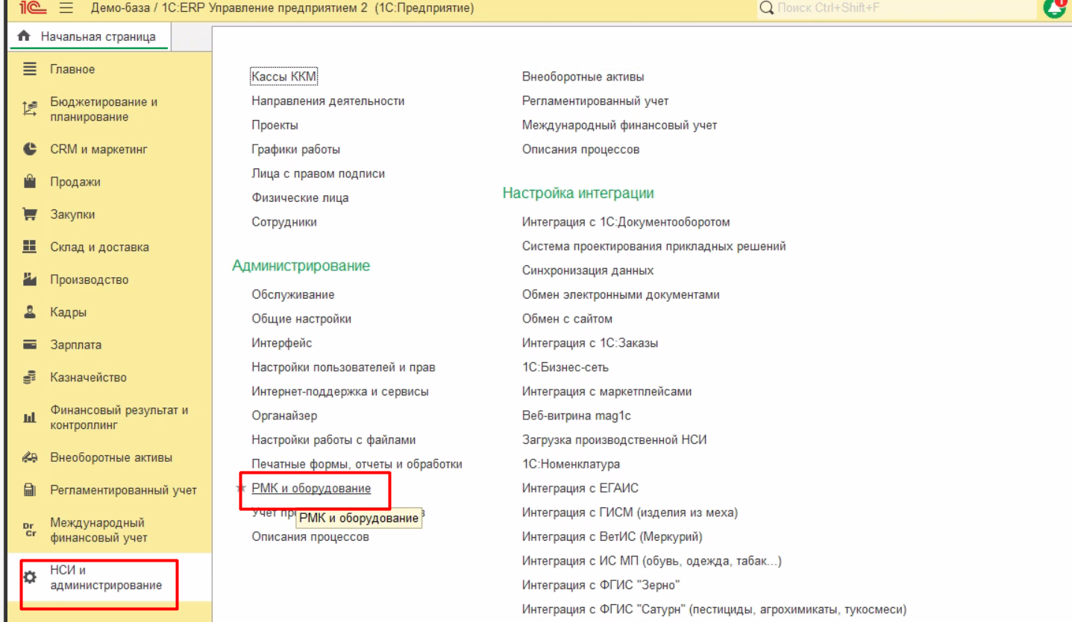Viewport: 1072px width, 622px height.
Task: Open the Главное section in sidebar
Action: [72, 69]
